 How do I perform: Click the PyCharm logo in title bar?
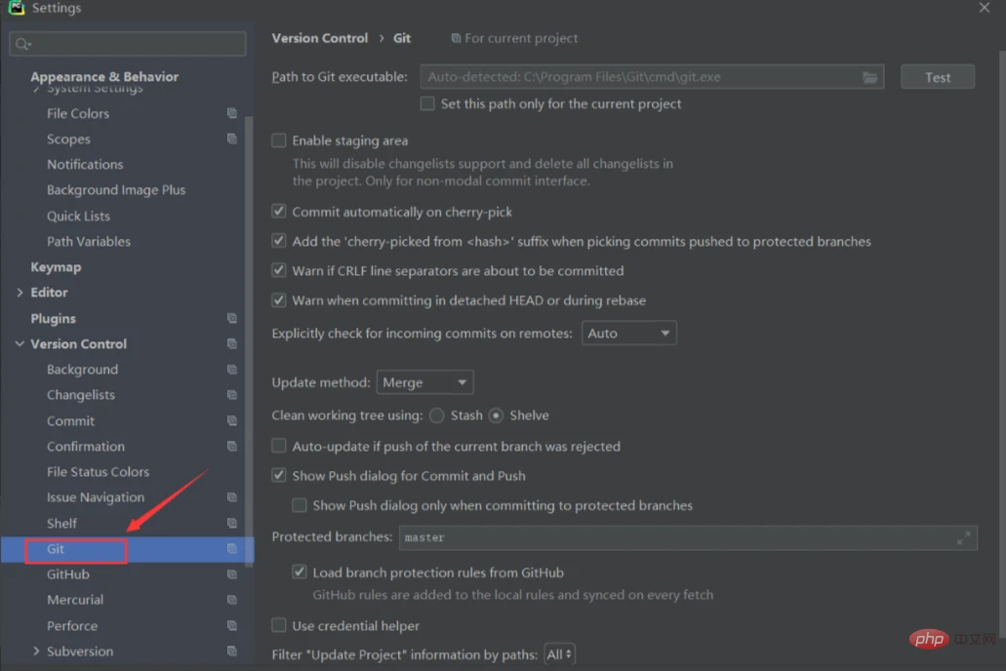[x=17, y=8]
